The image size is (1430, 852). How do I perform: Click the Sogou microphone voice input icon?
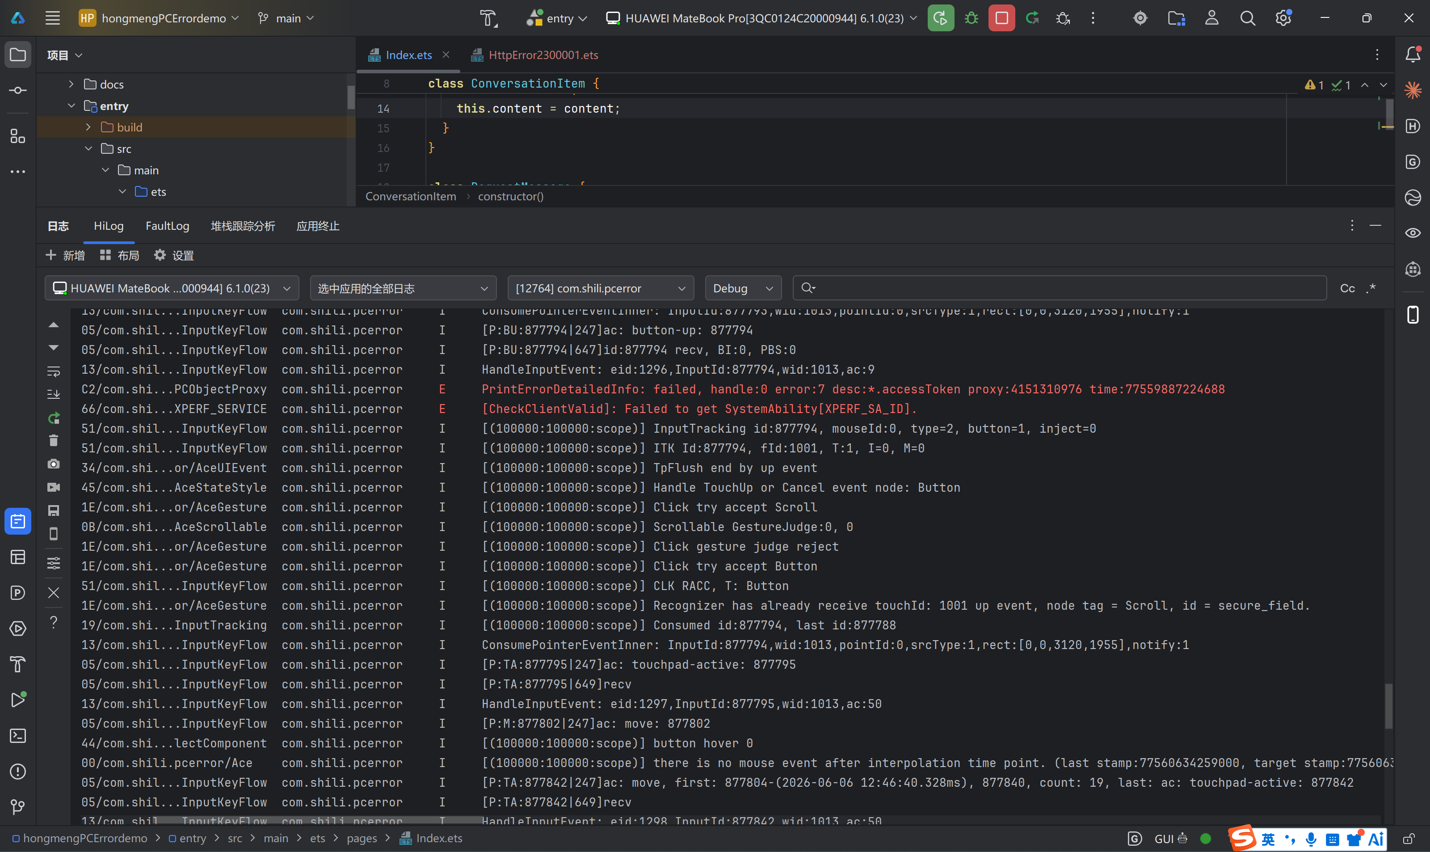[1311, 839]
